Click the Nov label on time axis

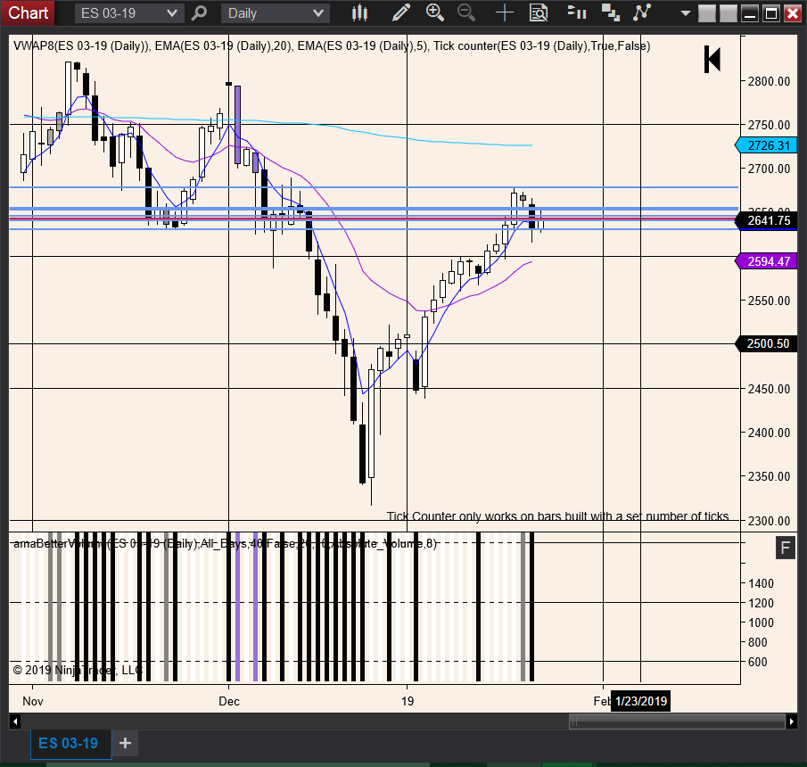coord(33,701)
